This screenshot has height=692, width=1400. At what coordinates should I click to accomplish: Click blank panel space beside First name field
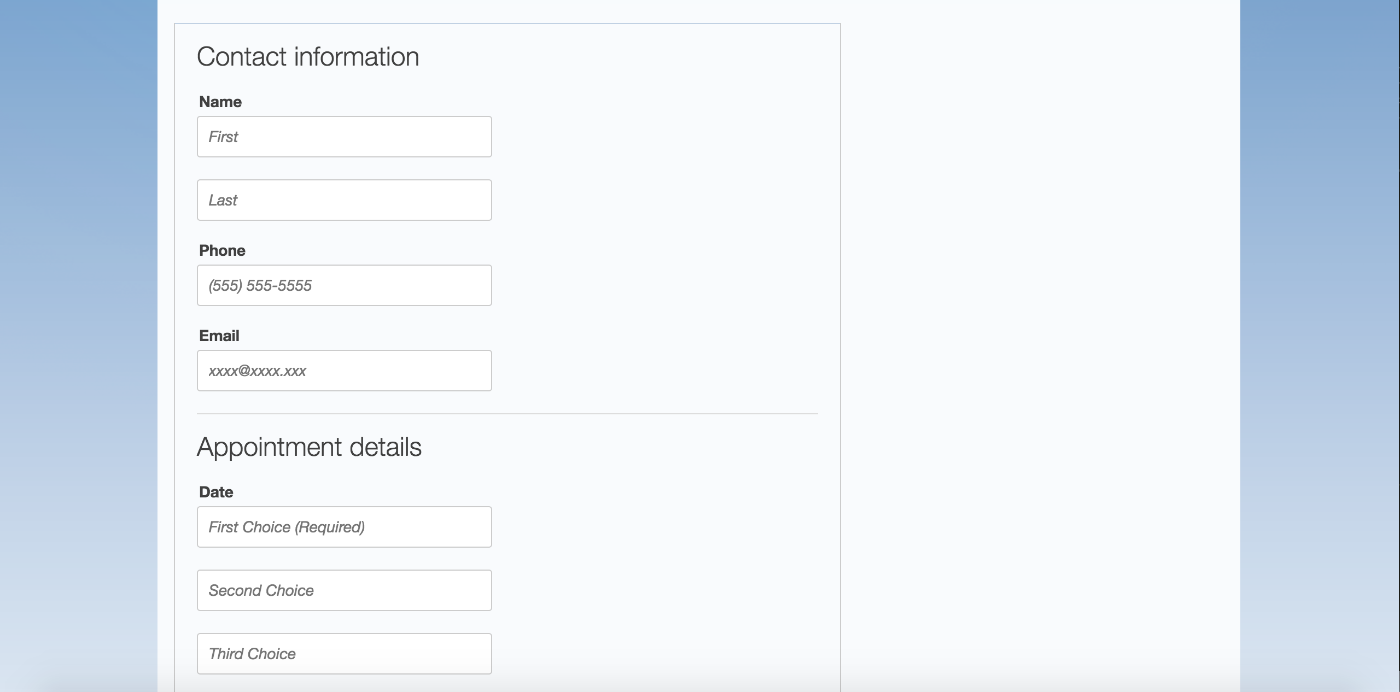click(656, 137)
